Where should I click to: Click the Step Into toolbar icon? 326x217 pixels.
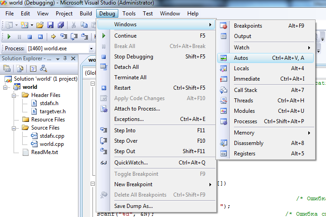pos(63,37)
